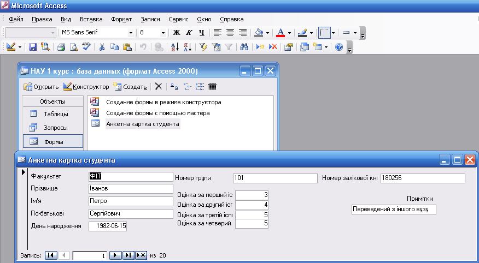Toggle underline formatting (Ч)
This screenshot has height=263, width=479.
coord(202,33)
